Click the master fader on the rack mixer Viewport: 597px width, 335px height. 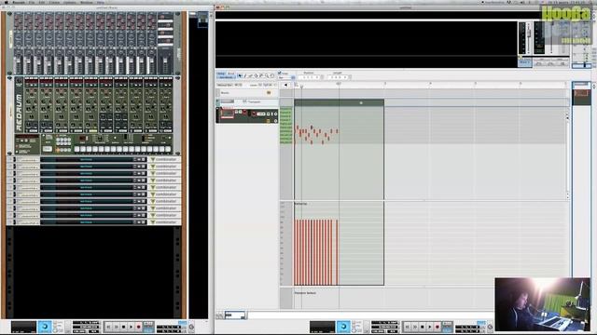(165, 60)
